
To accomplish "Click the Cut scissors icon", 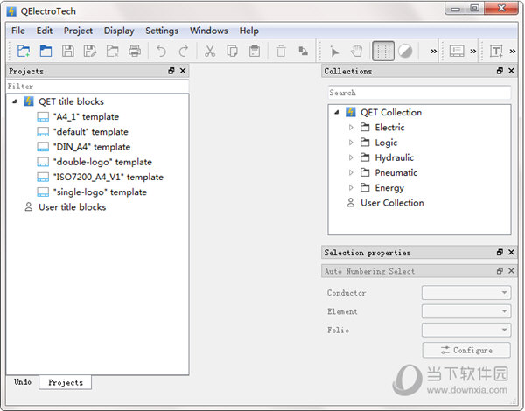I will point(210,51).
